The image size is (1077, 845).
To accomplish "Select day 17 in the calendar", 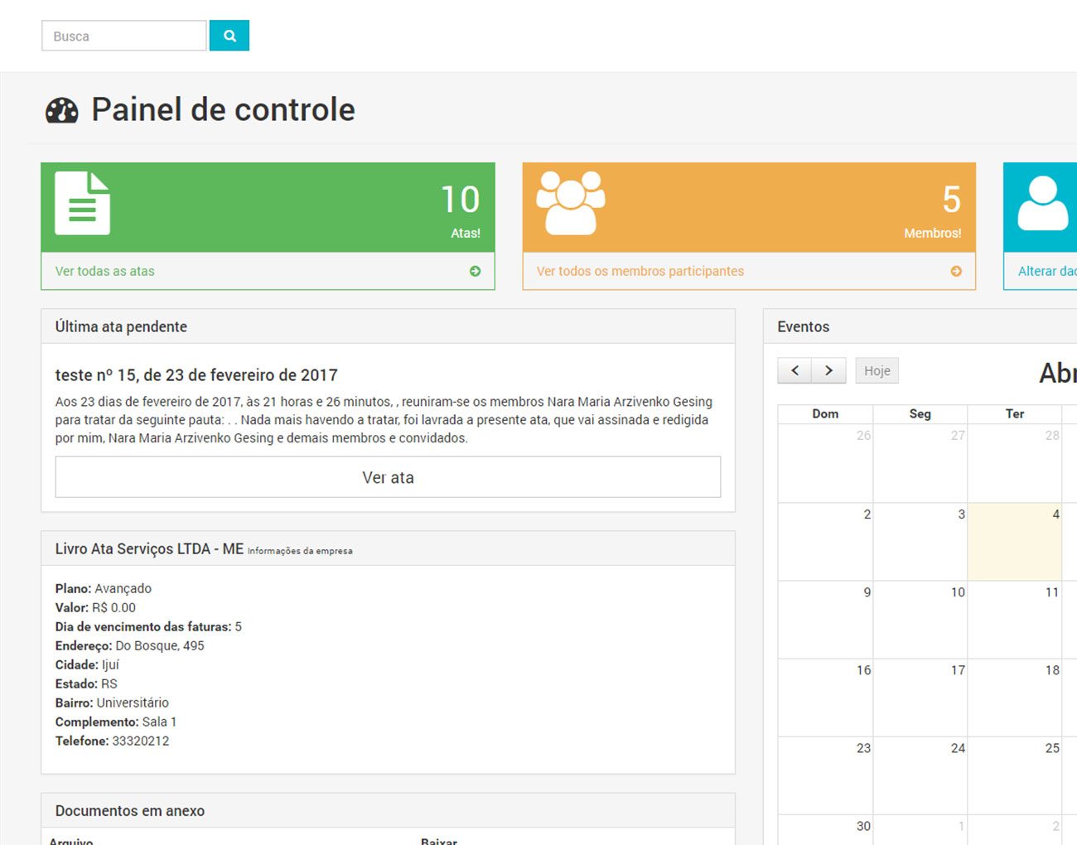I will [920, 698].
